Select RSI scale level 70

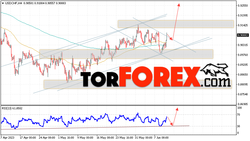[x=239, y=115]
